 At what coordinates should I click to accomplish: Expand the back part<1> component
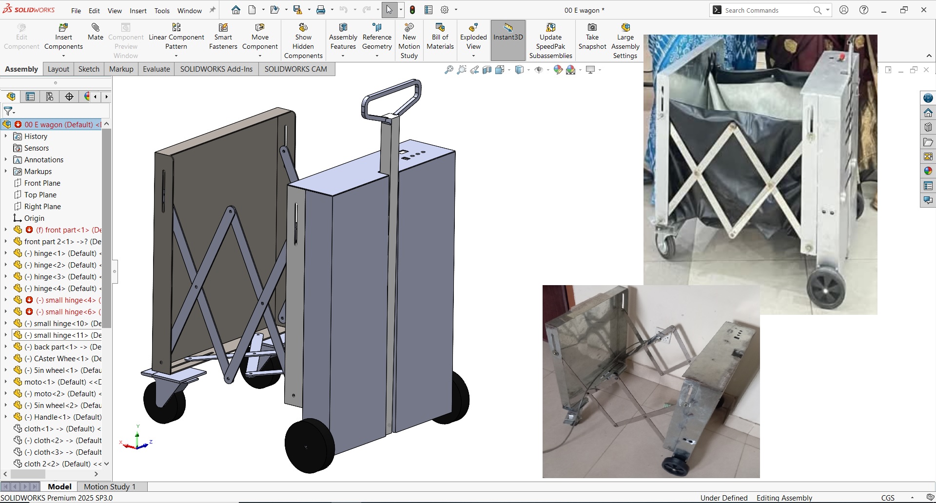click(x=6, y=347)
